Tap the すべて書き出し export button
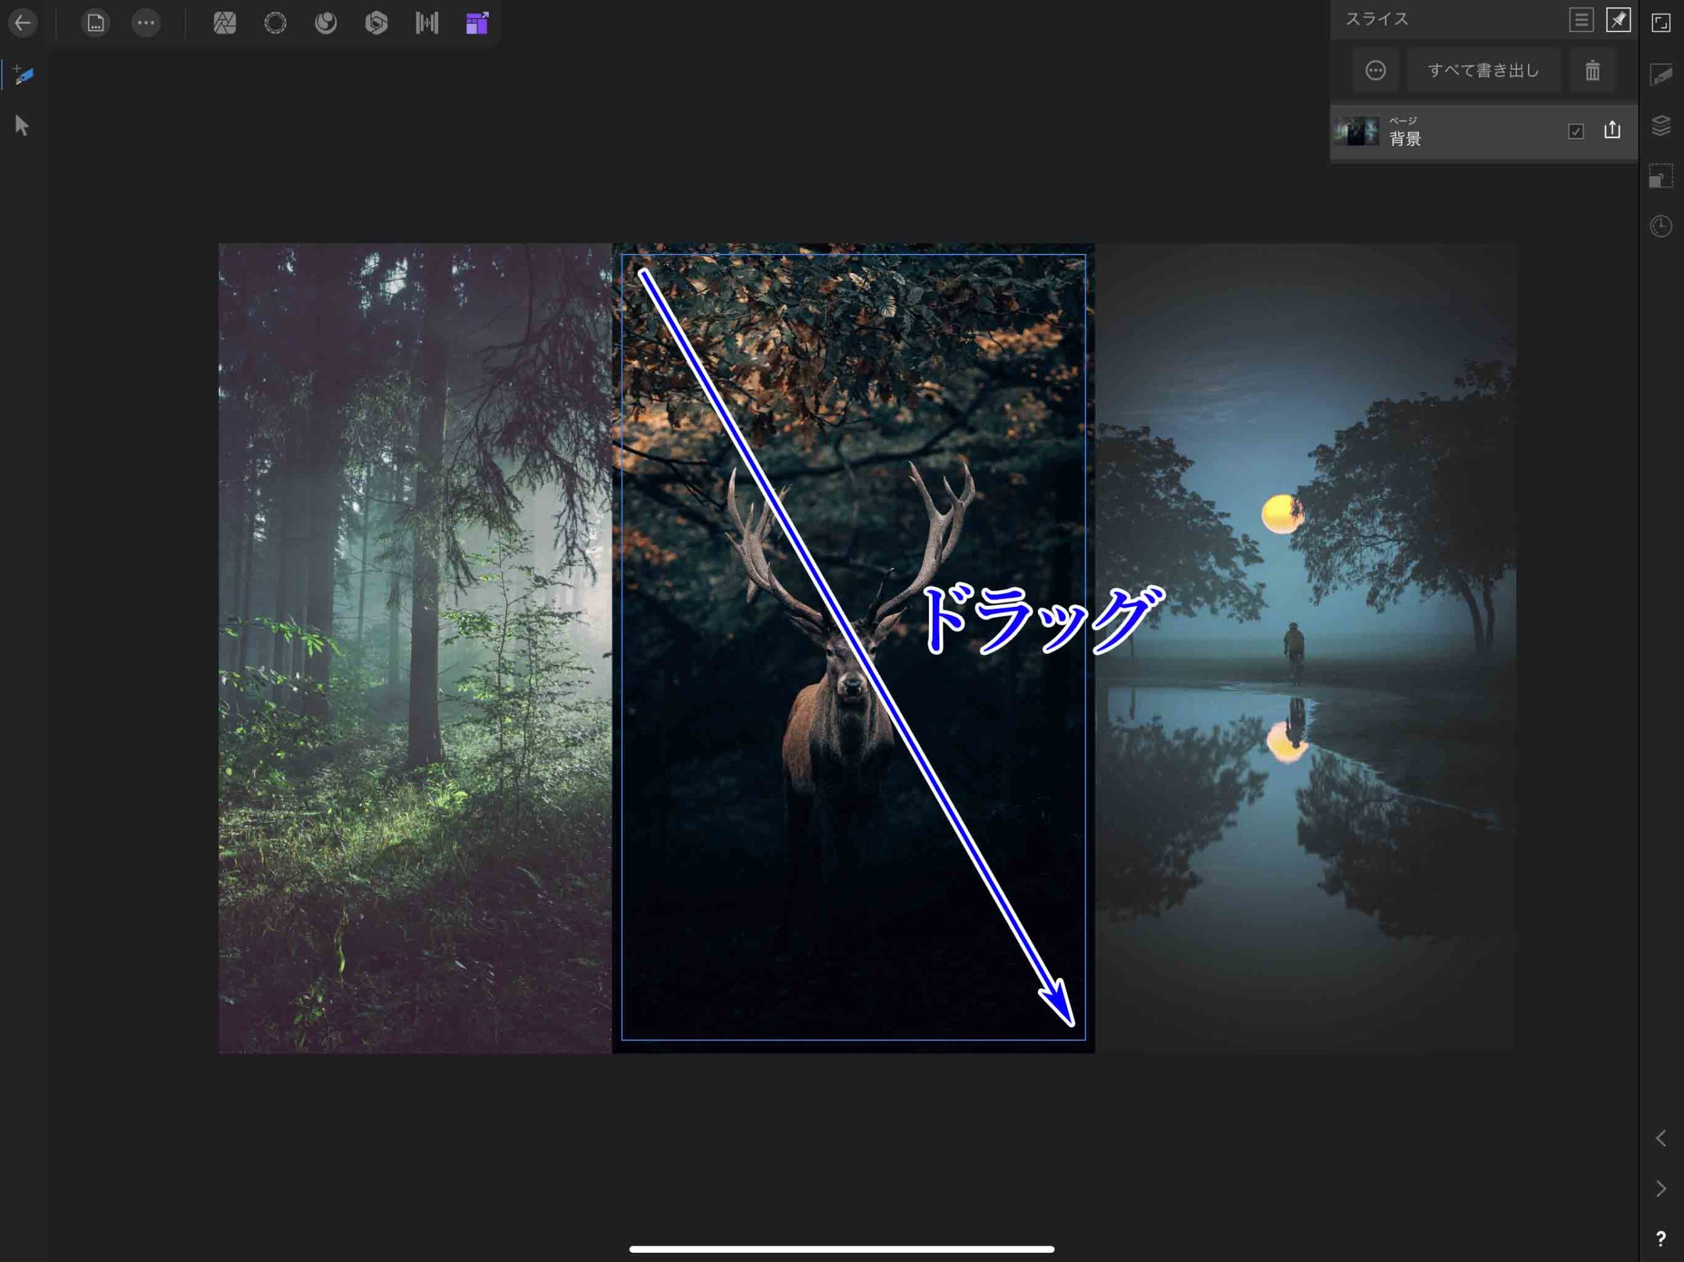This screenshot has width=1684, height=1262. tap(1482, 70)
